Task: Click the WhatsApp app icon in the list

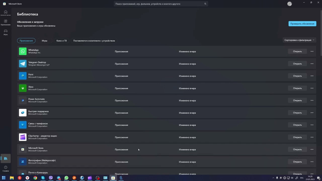Action: [x=23, y=51]
